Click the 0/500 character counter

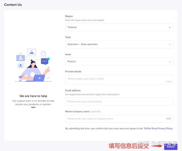(x=169, y=82)
